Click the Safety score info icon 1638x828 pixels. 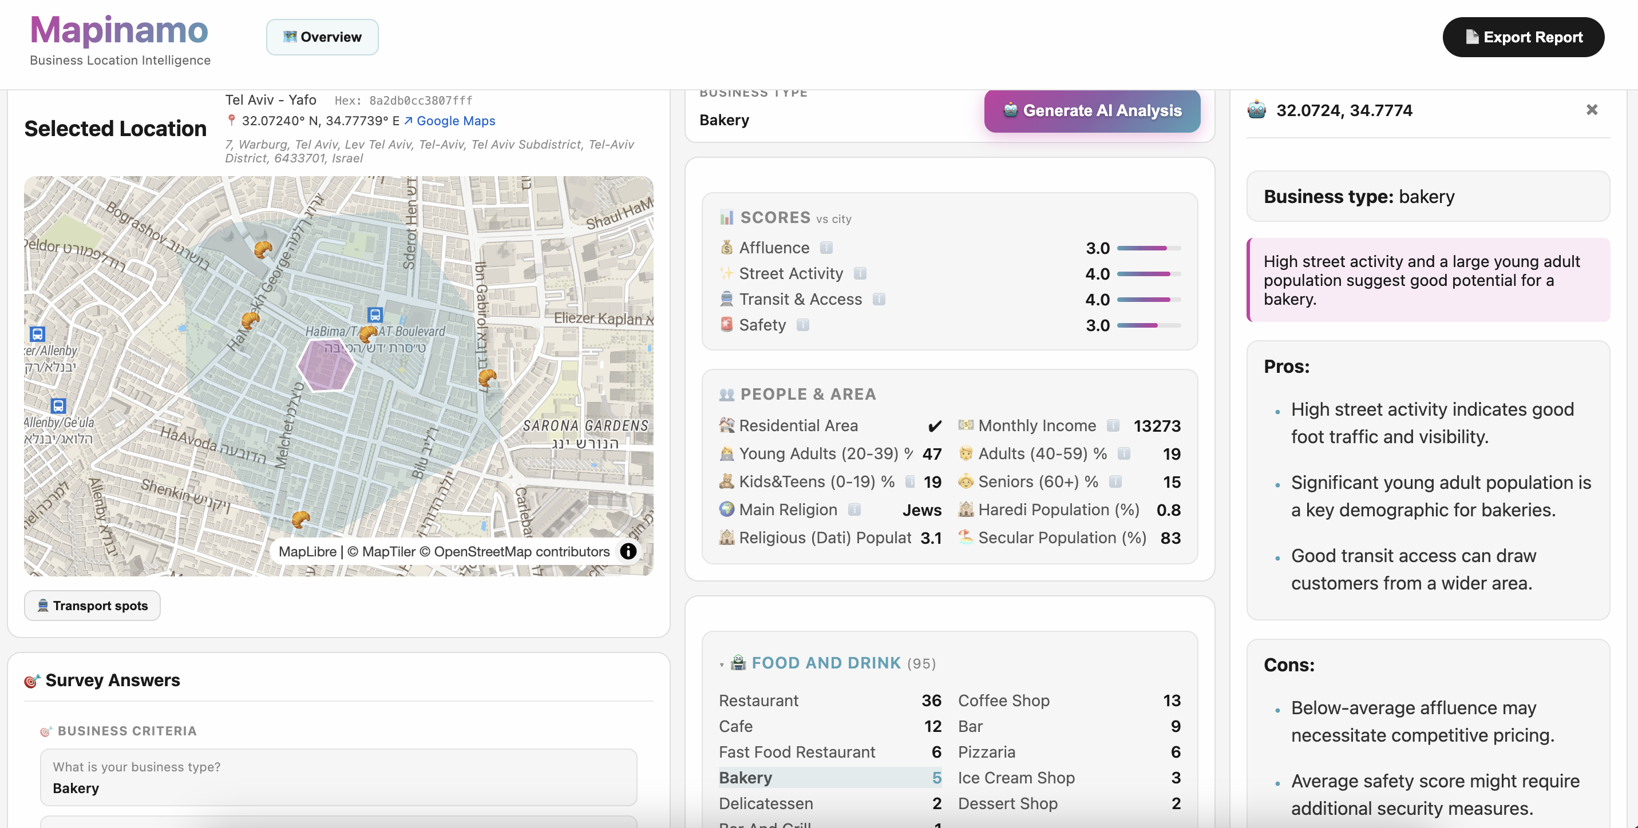point(804,325)
